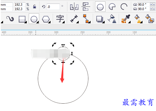Screen dimensions: 156x111
Task: Increase the end angle with up stepper
Action: click(x=154, y=9)
